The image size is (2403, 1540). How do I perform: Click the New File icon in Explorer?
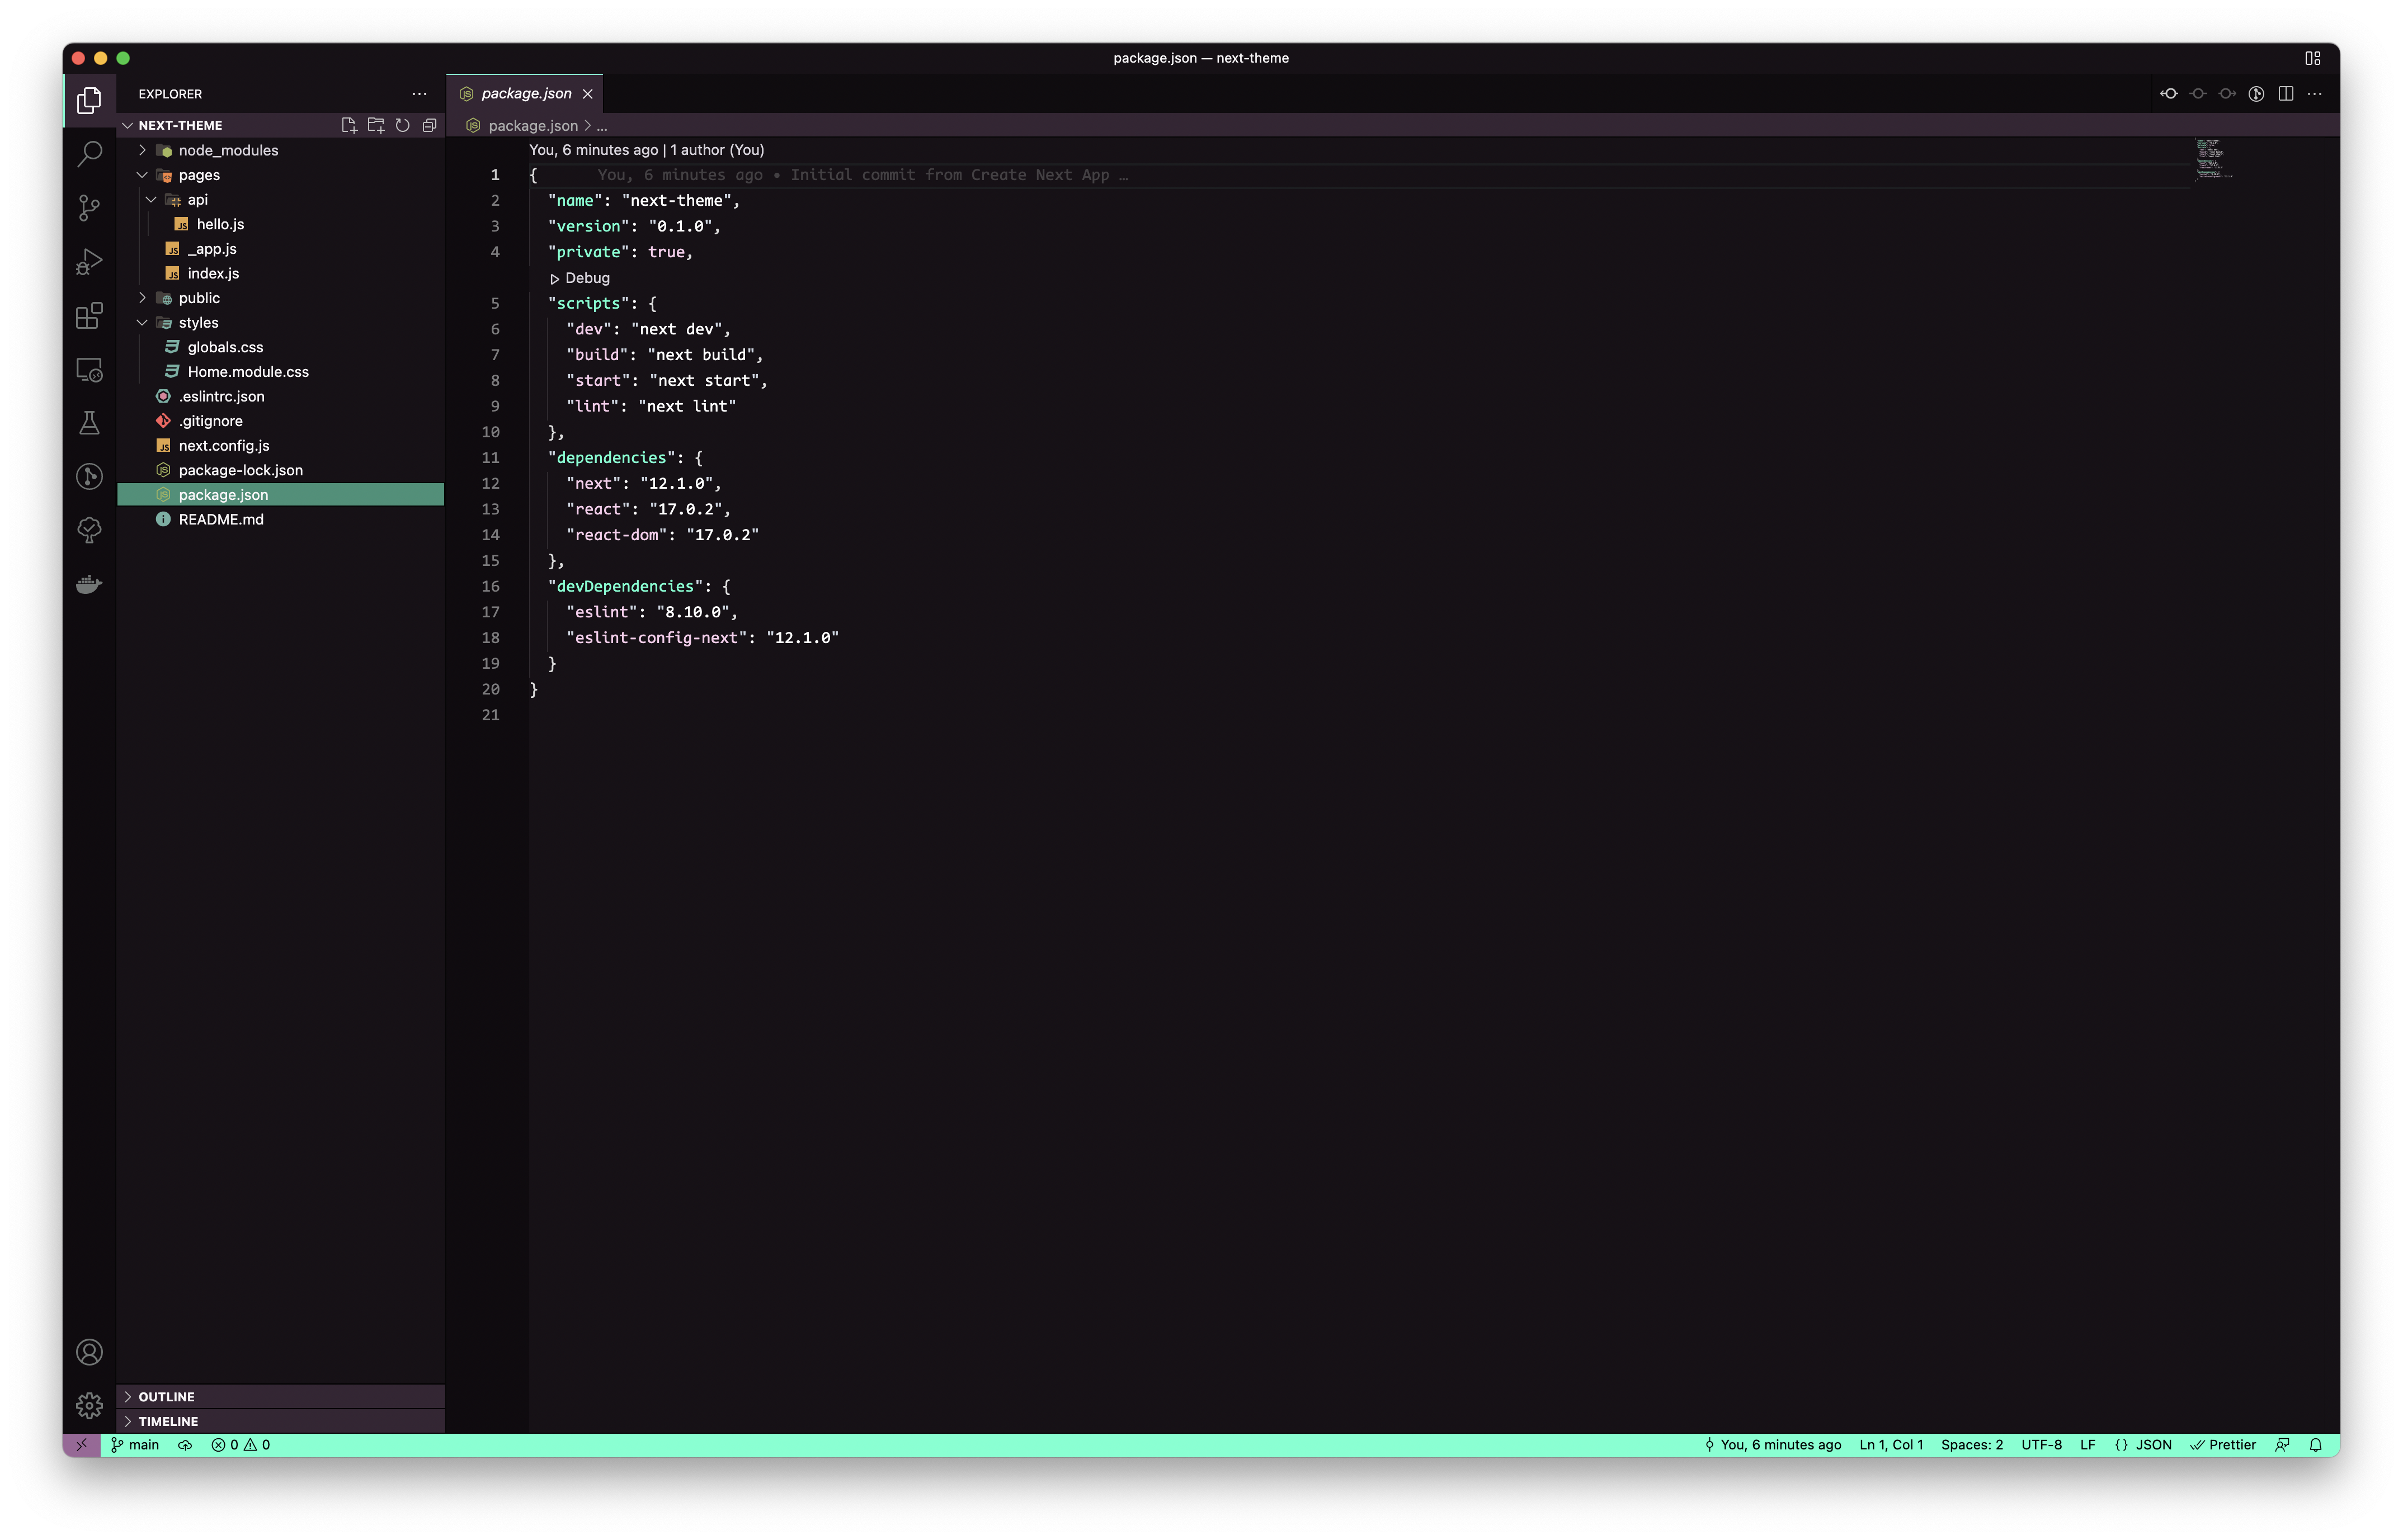pos(348,125)
